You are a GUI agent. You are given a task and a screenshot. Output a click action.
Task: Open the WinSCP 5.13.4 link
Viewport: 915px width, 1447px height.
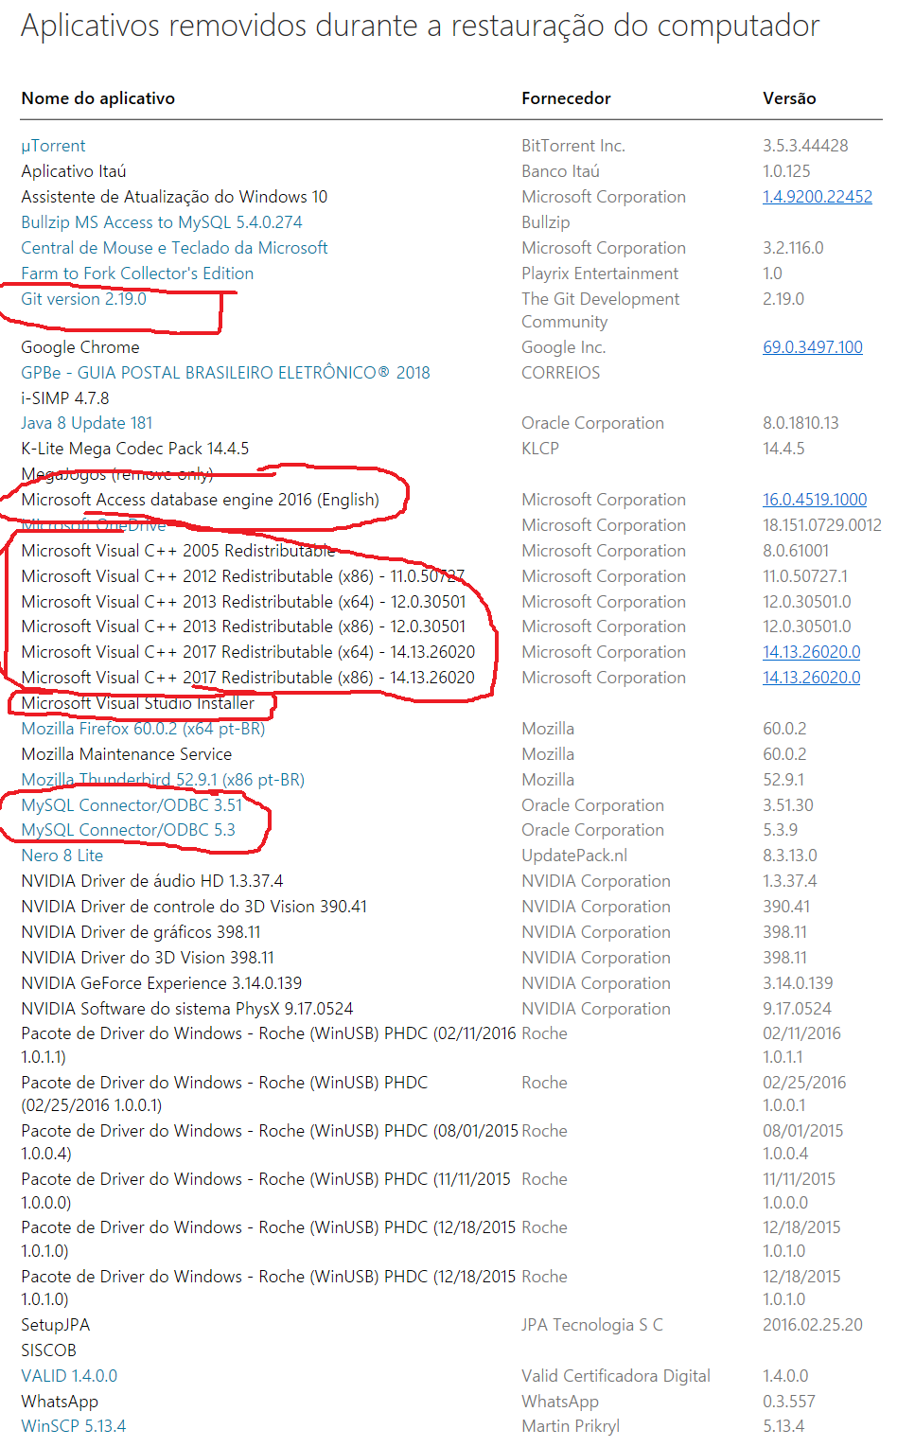pyautogui.click(x=73, y=1426)
